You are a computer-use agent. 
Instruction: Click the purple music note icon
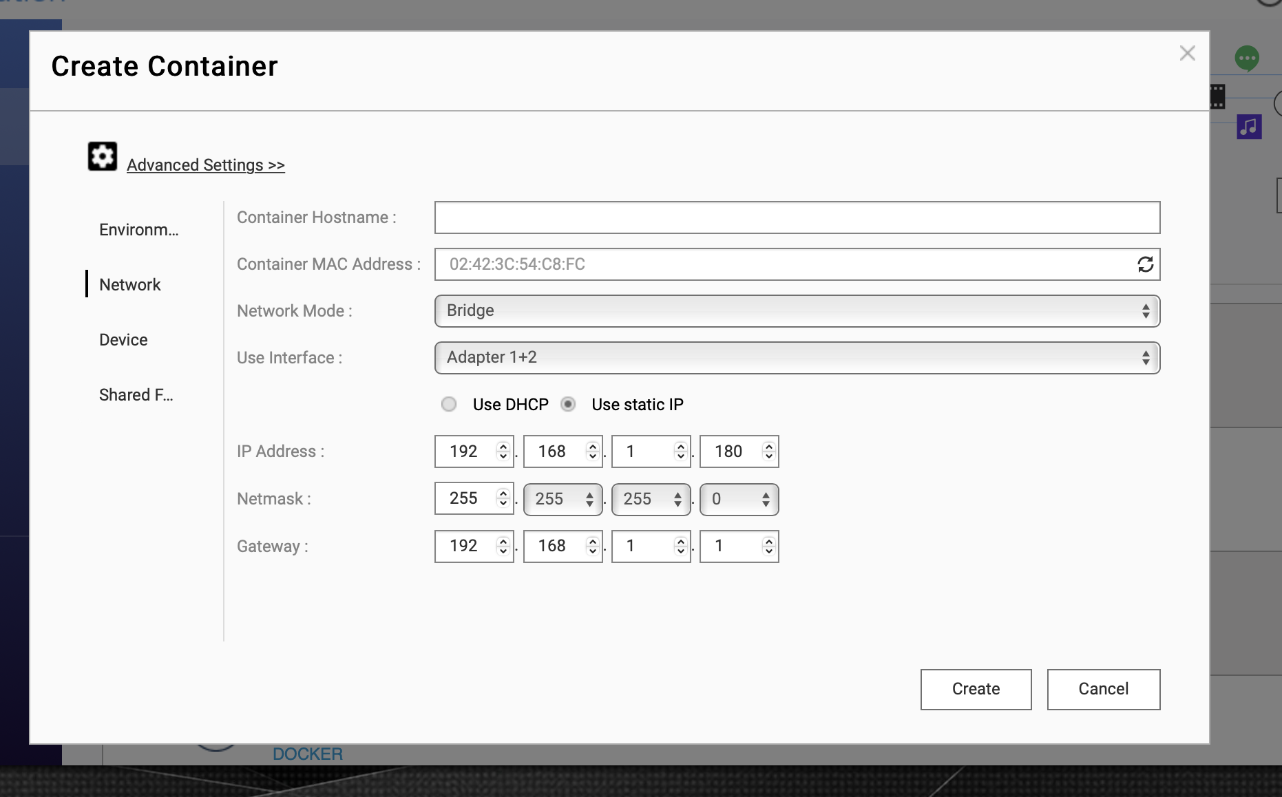pos(1249,127)
